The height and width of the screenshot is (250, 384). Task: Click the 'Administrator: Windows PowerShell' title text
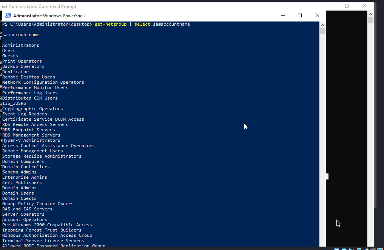point(49,16)
